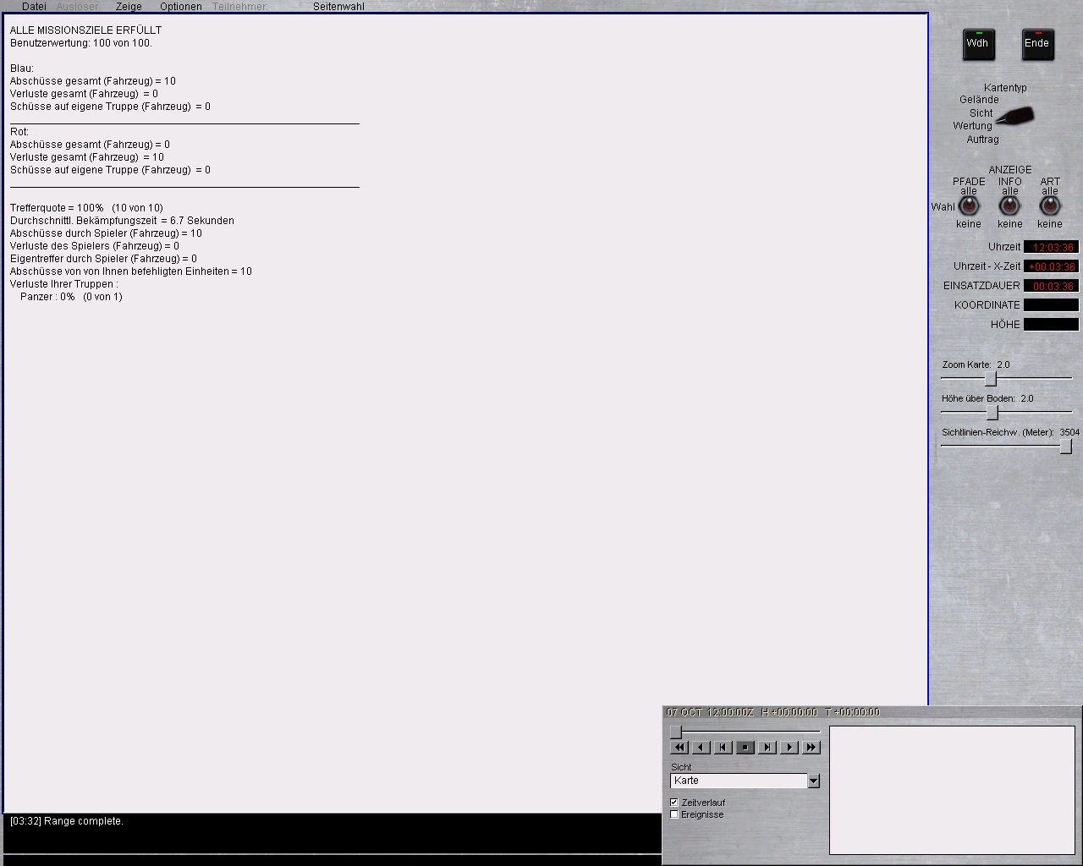Image resolution: width=1083 pixels, height=866 pixels.
Task: Open the Optionen menu
Action: 180,7
